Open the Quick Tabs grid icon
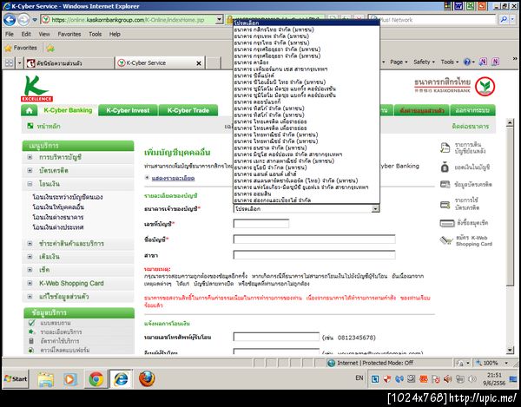521x407 pixels. (9, 62)
